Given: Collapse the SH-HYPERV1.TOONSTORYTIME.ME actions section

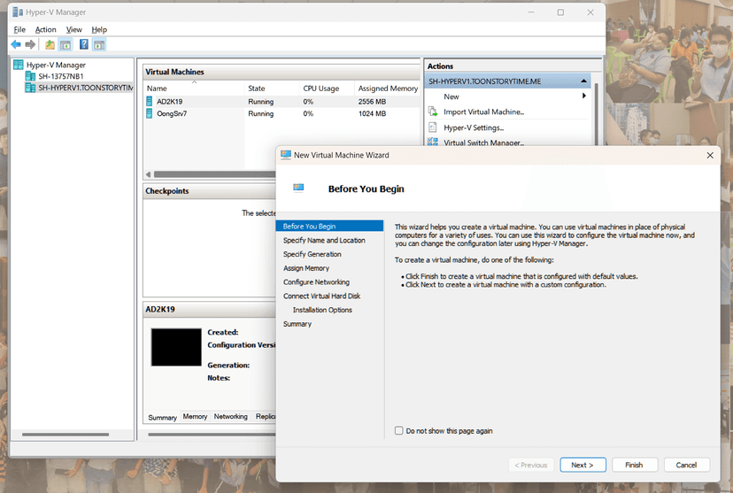Looking at the screenshot, I should [x=583, y=81].
